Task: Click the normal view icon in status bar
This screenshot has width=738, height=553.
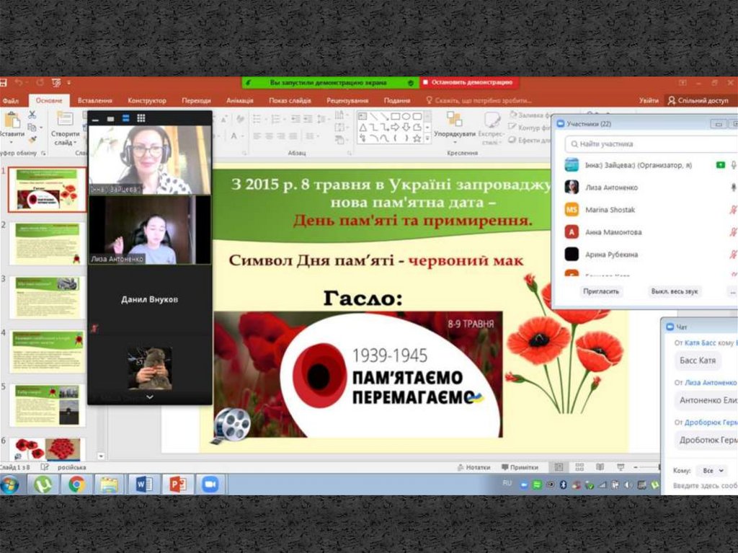Action: tap(559, 466)
